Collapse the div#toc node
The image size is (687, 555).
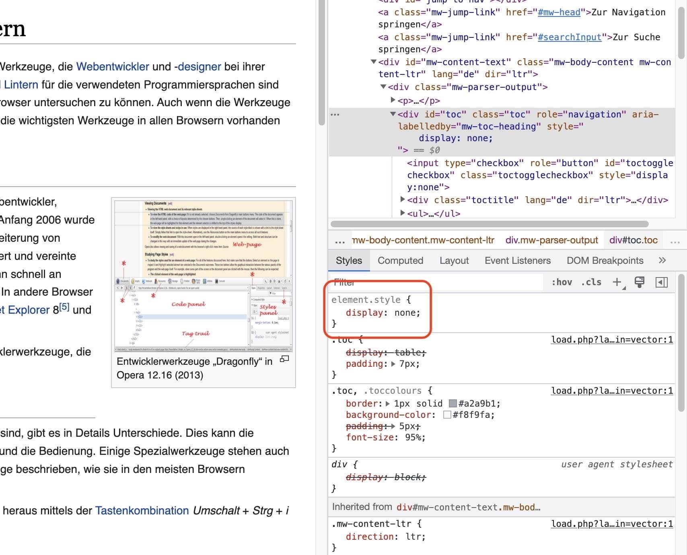pyautogui.click(x=393, y=114)
